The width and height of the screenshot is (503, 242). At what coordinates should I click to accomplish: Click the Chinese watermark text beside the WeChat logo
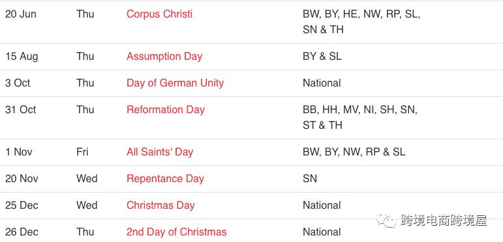444,221
